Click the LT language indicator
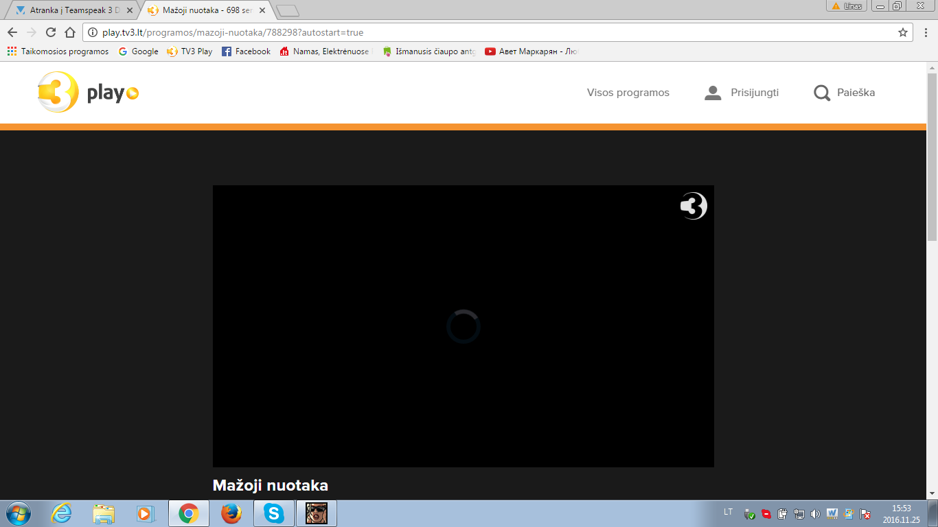The width and height of the screenshot is (938, 527). (x=728, y=512)
